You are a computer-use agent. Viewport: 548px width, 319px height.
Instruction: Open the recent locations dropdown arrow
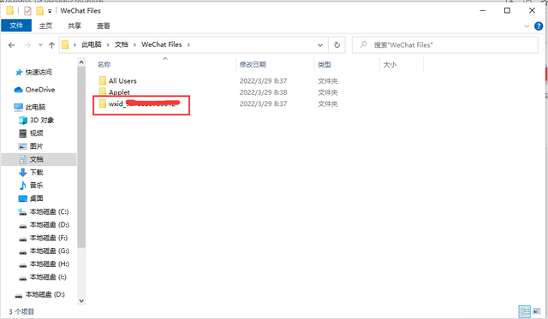point(40,45)
